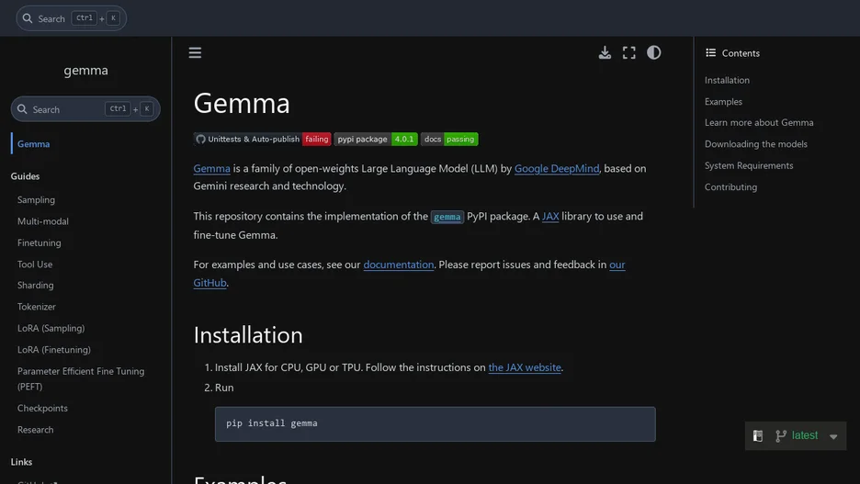Click the Unittests & Auto-publish failing badge
This screenshot has height=484, width=860.
[262, 140]
